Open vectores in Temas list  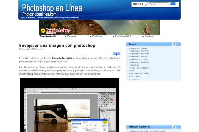pos(134,79)
